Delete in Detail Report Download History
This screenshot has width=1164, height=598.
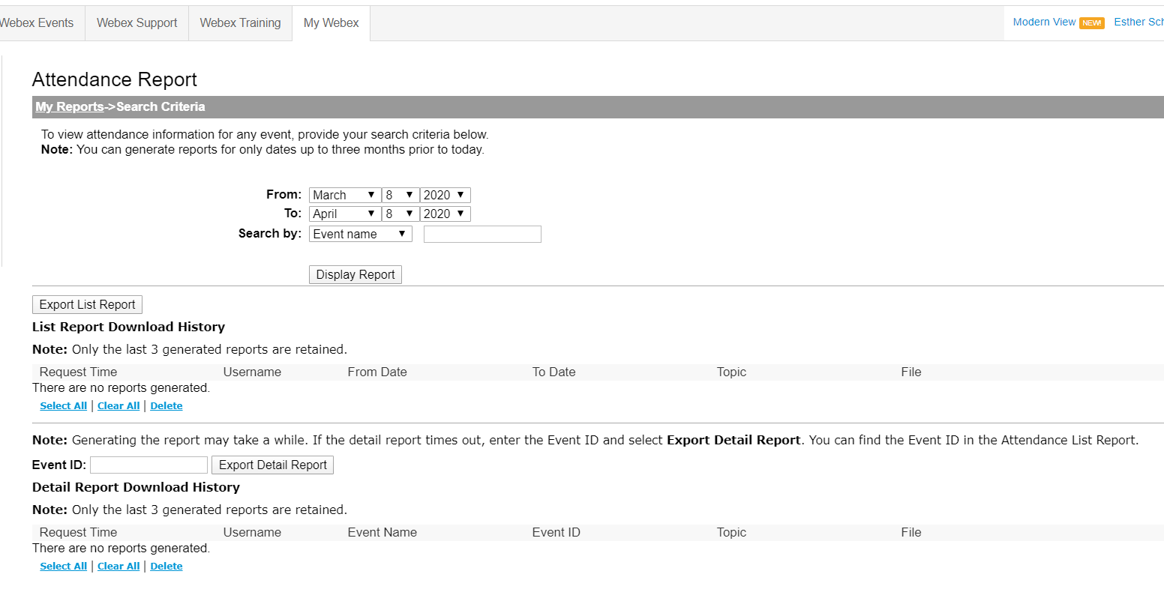pos(166,566)
